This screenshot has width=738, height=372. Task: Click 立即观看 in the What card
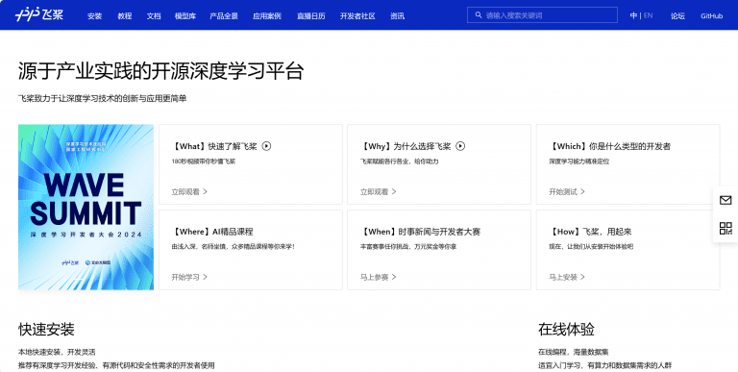[189, 191]
